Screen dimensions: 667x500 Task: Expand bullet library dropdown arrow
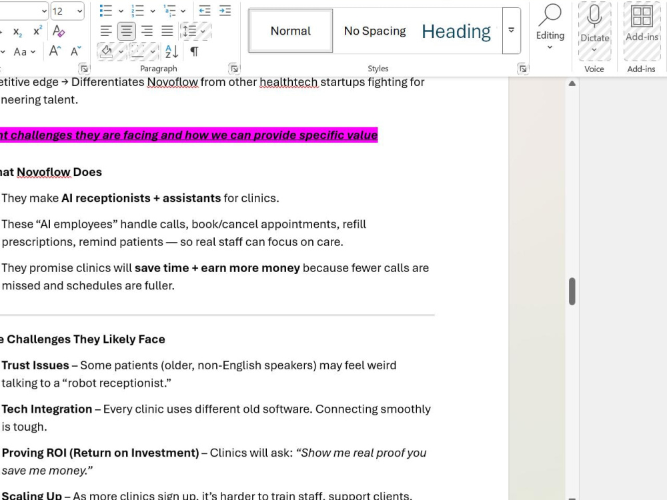[121, 11]
